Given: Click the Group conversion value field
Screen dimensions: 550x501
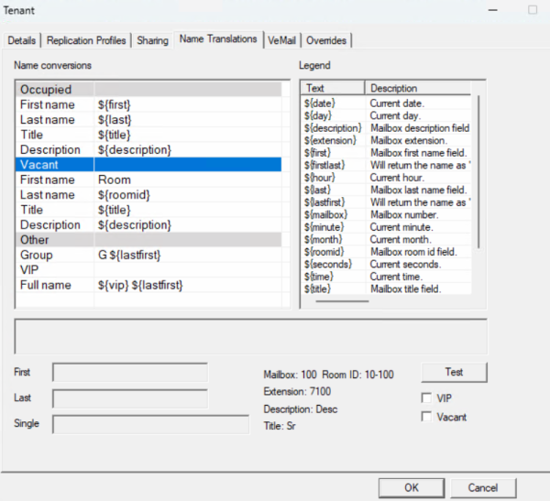Looking at the screenshot, I should pos(183,255).
